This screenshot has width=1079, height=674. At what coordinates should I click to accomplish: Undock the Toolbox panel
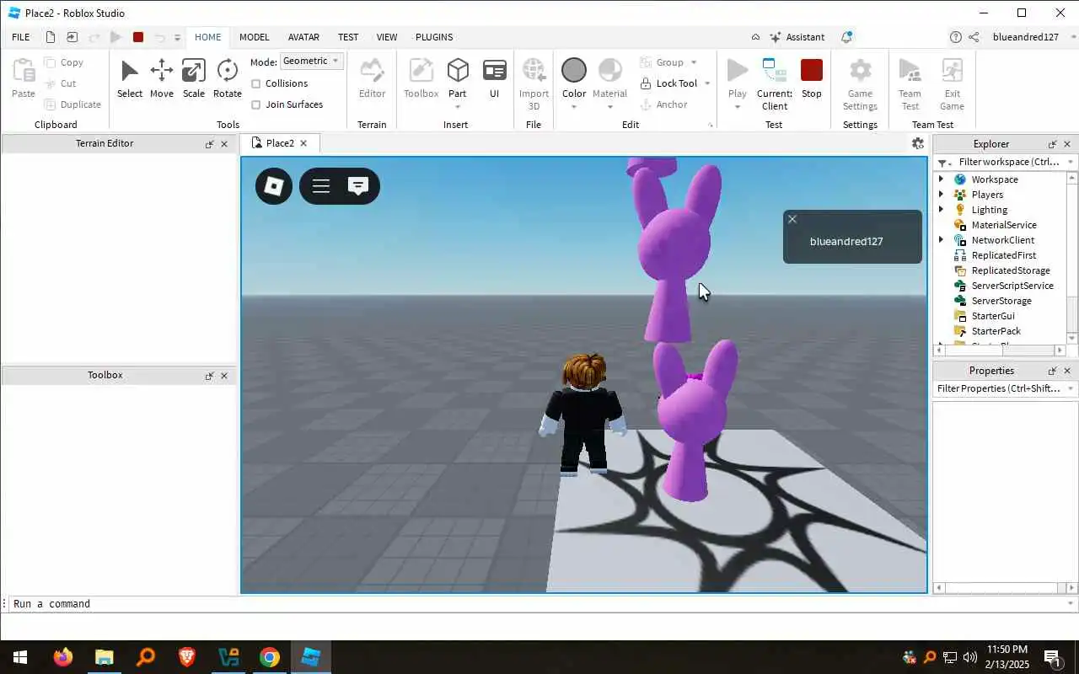tap(209, 376)
